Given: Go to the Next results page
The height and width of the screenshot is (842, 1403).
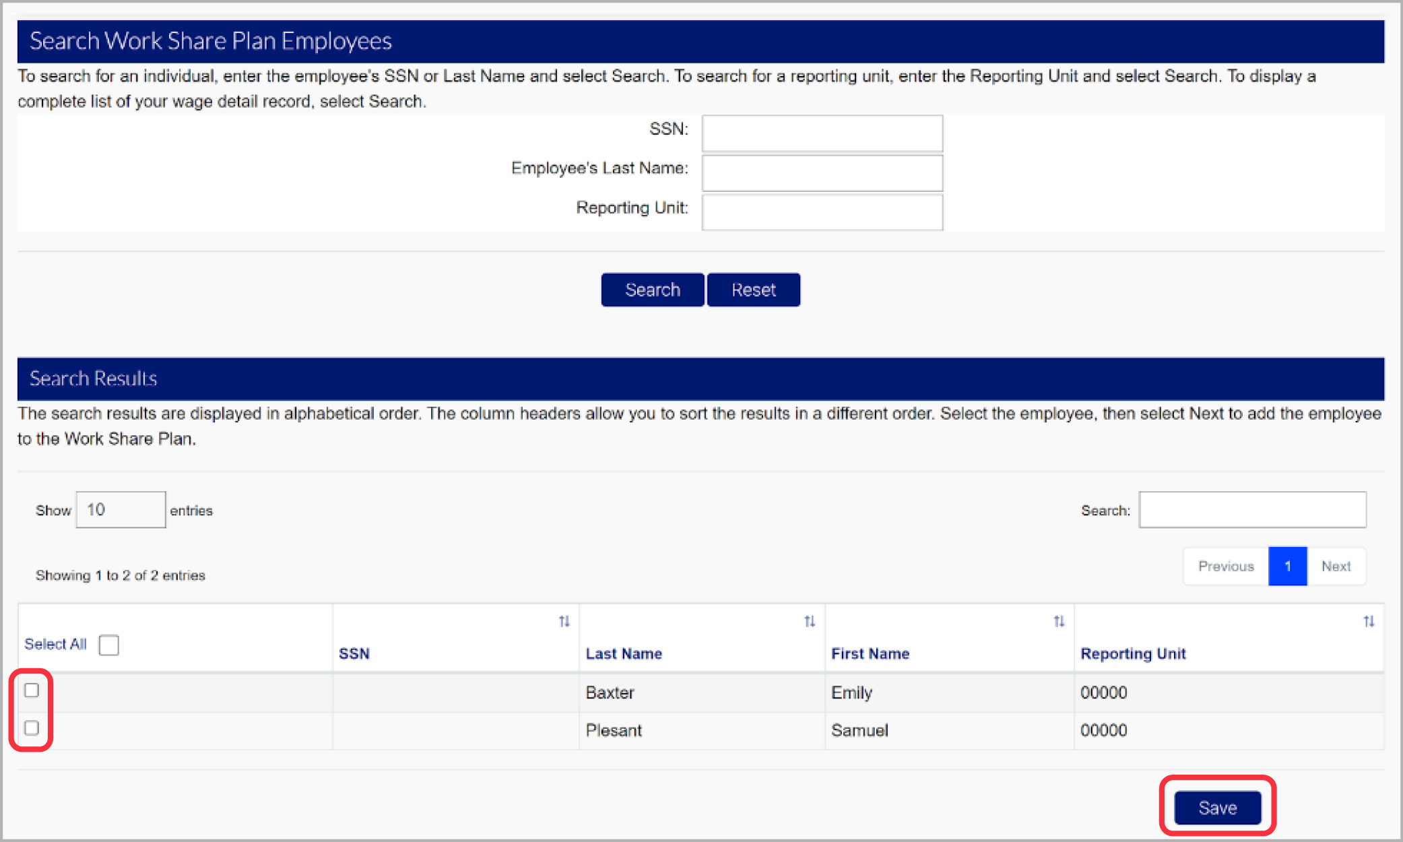Looking at the screenshot, I should (x=1336, y=566).
